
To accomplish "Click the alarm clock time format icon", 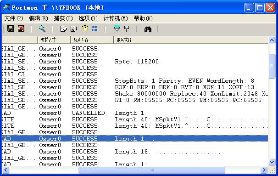I will [x=85, y=28].
